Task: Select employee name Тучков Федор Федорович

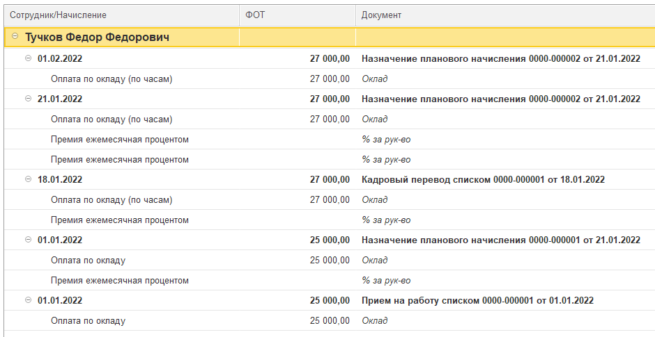Action: (98, 37)
